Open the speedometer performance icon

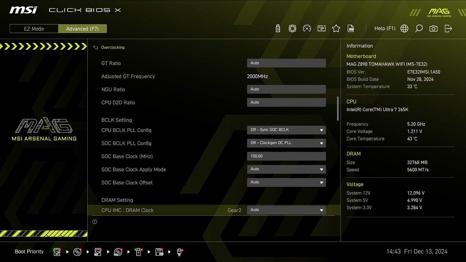(x=307, y=28)
